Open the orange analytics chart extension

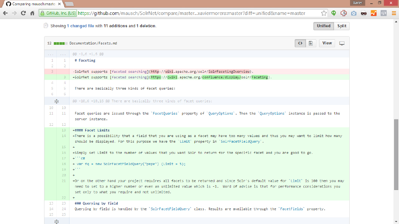point(373,13)
